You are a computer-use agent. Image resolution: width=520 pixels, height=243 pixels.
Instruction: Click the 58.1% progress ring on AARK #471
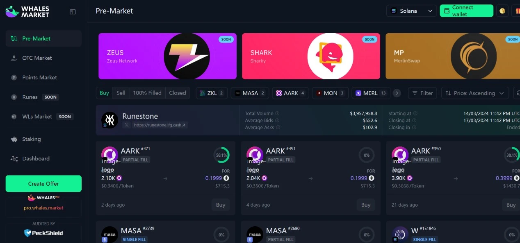[x=221, y=155]
